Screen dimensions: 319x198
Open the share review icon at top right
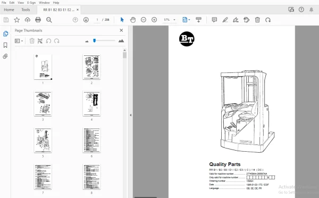point(291,10)
